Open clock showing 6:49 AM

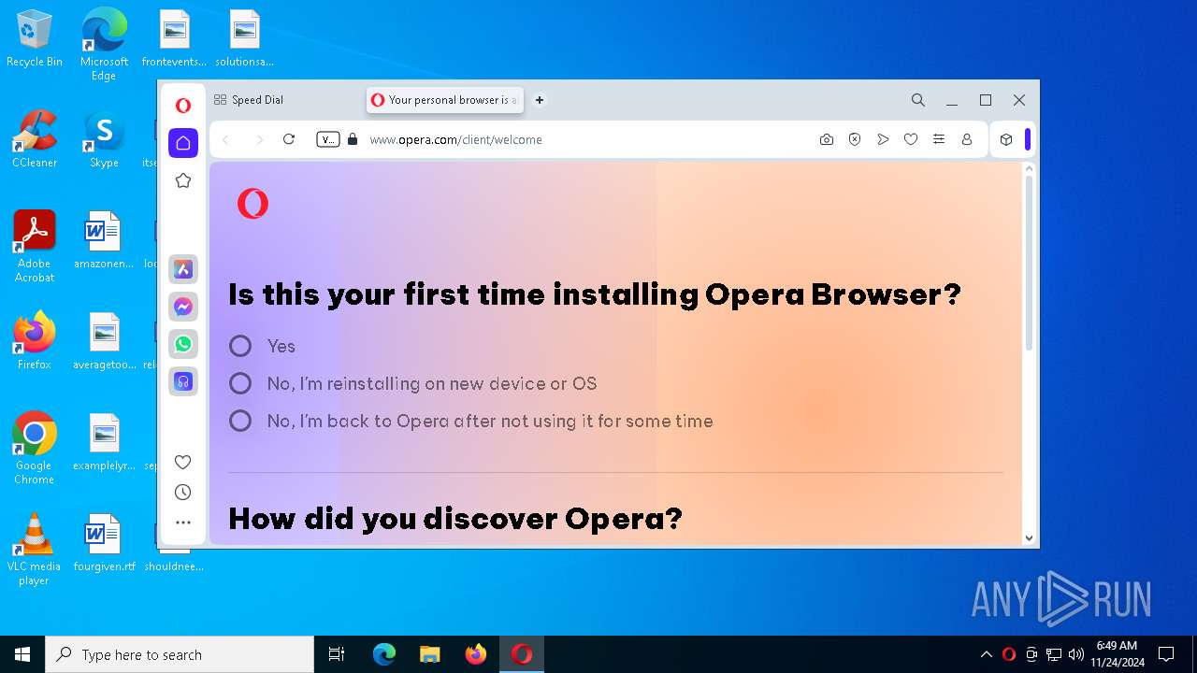pos(1118,654)
